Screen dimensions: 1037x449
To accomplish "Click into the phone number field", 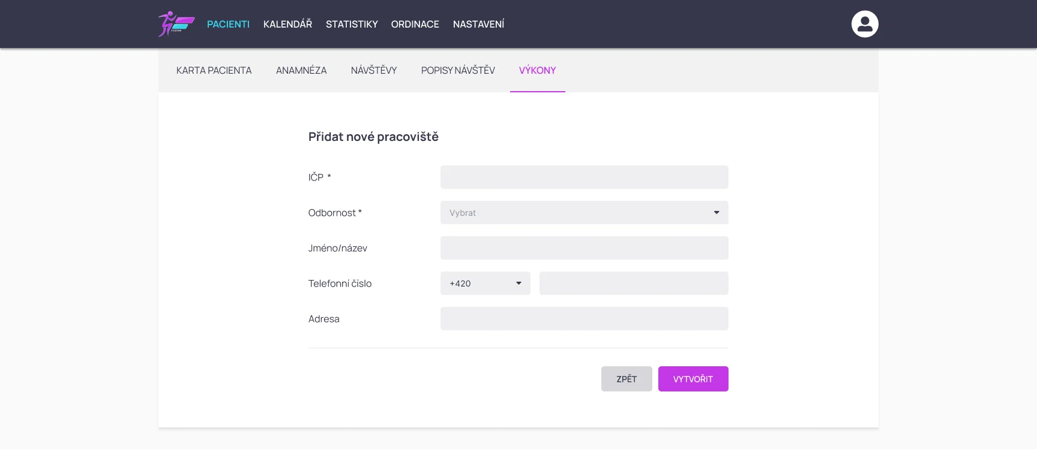I will [x=633, y=284].
